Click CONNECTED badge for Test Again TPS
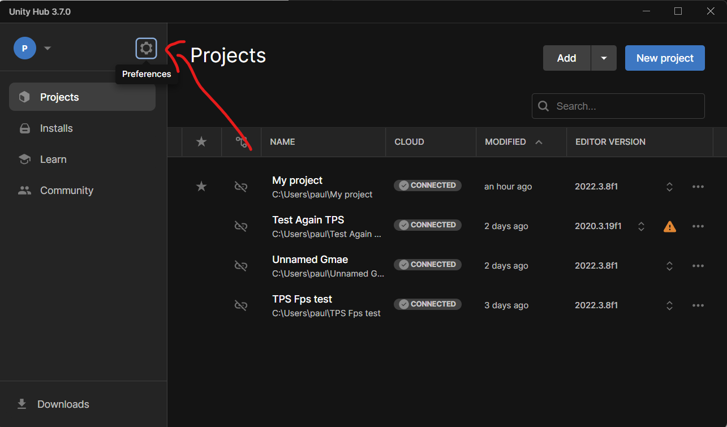 [428, 225]
